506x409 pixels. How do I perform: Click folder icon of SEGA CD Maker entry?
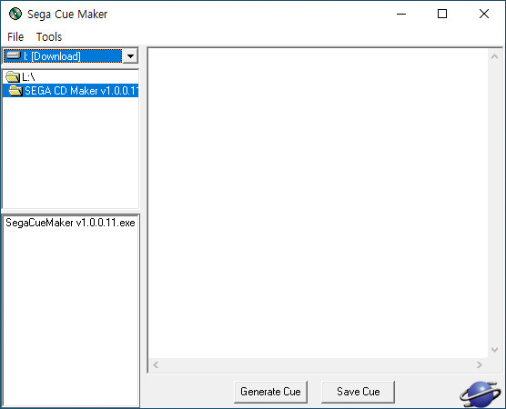[x=15, y=91]
